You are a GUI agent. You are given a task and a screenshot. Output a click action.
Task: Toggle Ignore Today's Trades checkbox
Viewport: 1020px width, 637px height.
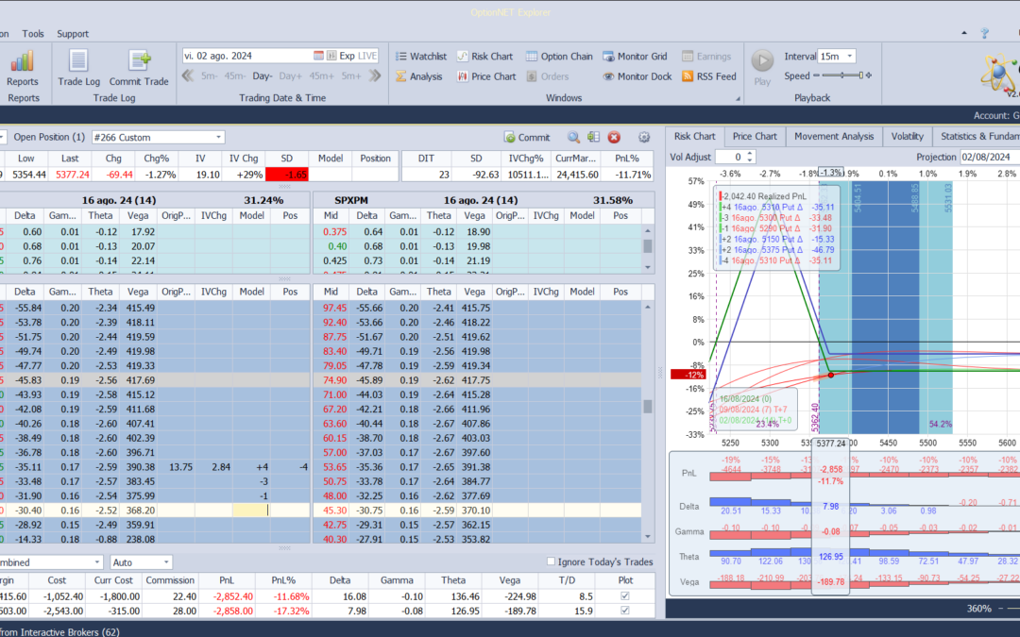551,562
